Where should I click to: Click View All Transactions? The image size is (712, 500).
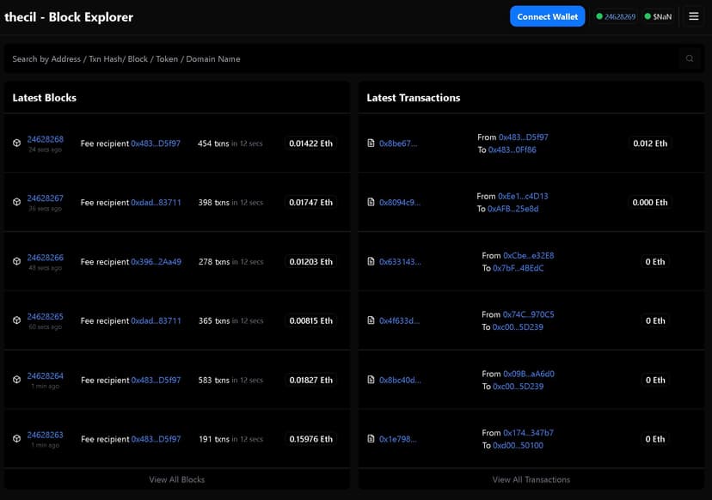coord(533,479)
